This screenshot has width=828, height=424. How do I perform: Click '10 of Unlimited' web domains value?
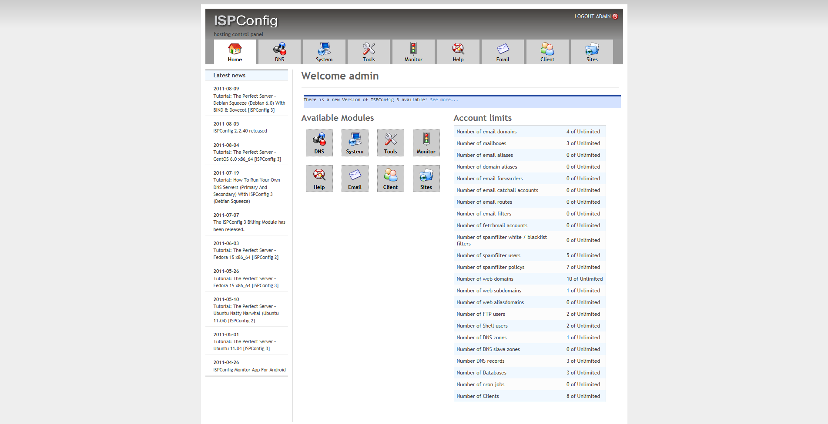585,279
